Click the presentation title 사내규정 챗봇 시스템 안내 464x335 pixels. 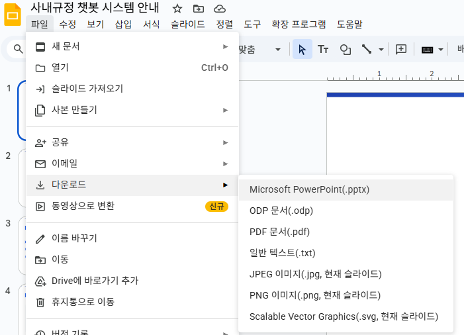pyautogui.click(x=95, y=8)
